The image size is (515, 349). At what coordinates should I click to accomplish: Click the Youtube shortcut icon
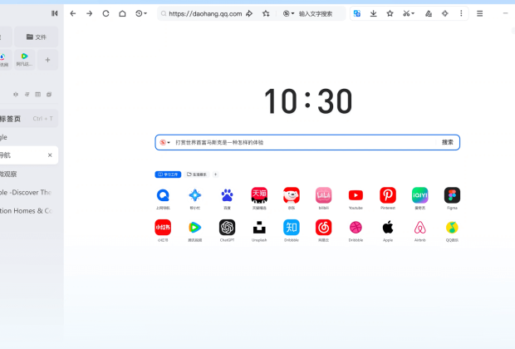[x=356, y=195]
